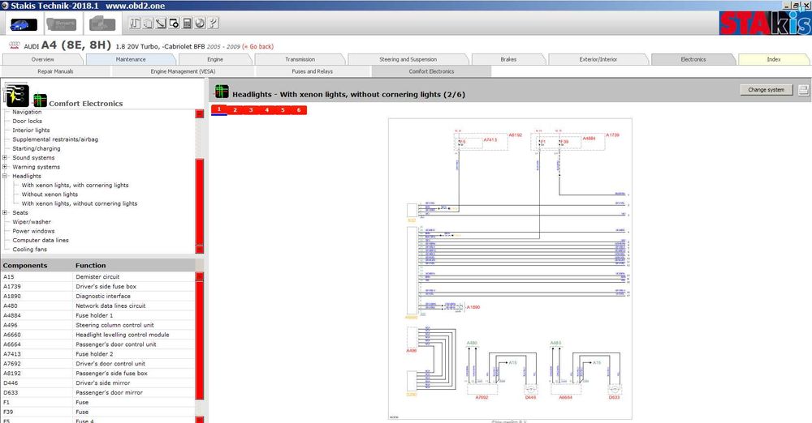This screenshot has height=423, width=812.
Task: Open the Index tab
Action: coord(773,59)
